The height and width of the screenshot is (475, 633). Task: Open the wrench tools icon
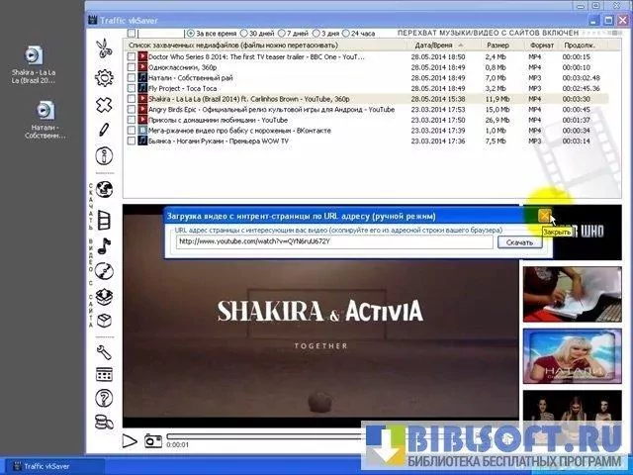[x=104, y=351]
